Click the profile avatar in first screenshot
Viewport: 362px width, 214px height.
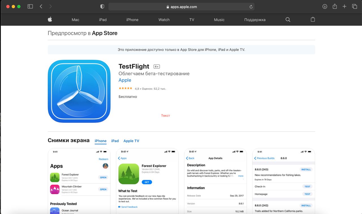105,166
